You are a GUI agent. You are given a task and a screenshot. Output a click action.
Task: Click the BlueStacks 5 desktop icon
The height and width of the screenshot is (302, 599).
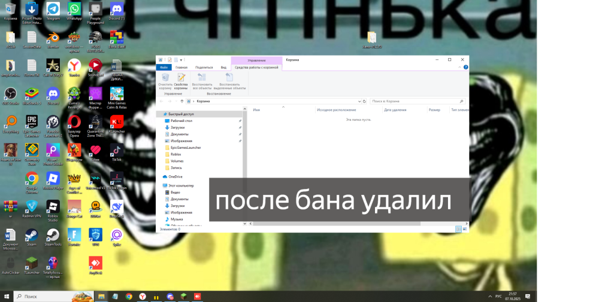coord(32,96)
